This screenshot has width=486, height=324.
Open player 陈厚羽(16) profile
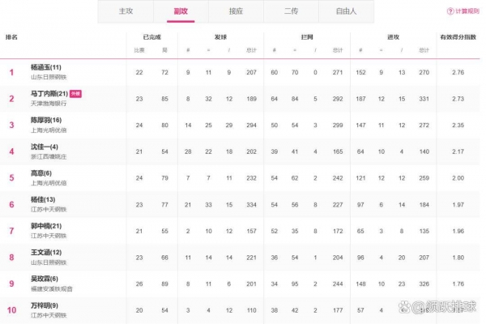(x=46, y=119)
